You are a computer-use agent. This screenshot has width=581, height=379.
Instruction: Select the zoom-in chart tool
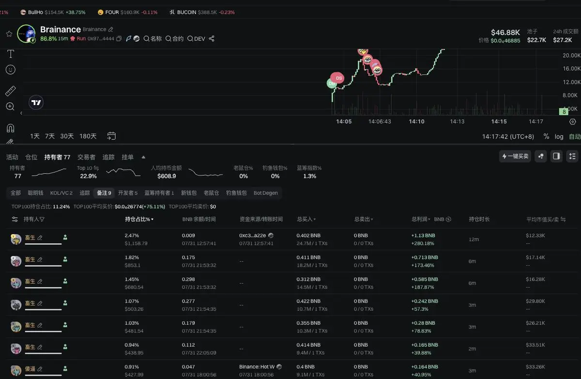pyautogui.click(x=10, y=106)
